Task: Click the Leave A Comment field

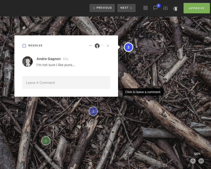Action: (66, 83)
